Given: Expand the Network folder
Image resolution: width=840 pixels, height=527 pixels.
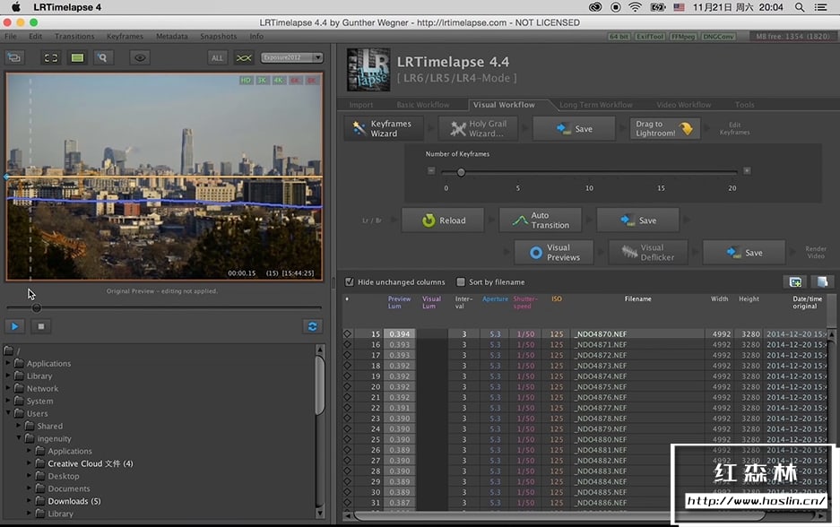Looking at the screenshot, I should [8, 388].
